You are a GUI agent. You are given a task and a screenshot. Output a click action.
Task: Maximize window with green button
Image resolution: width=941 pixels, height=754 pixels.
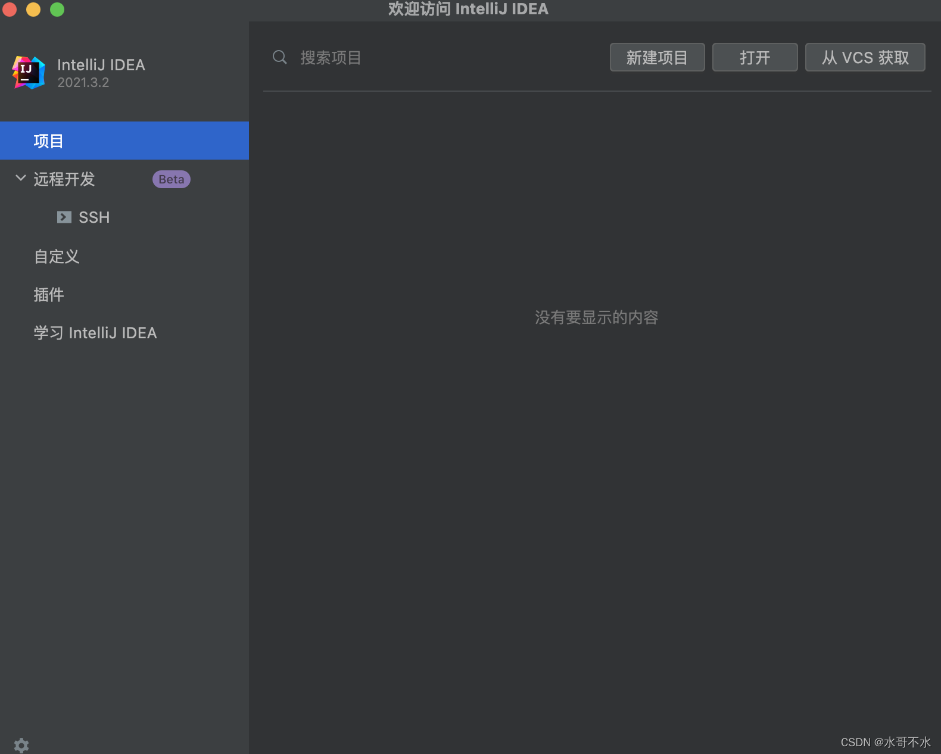click(x=57, y=9)
